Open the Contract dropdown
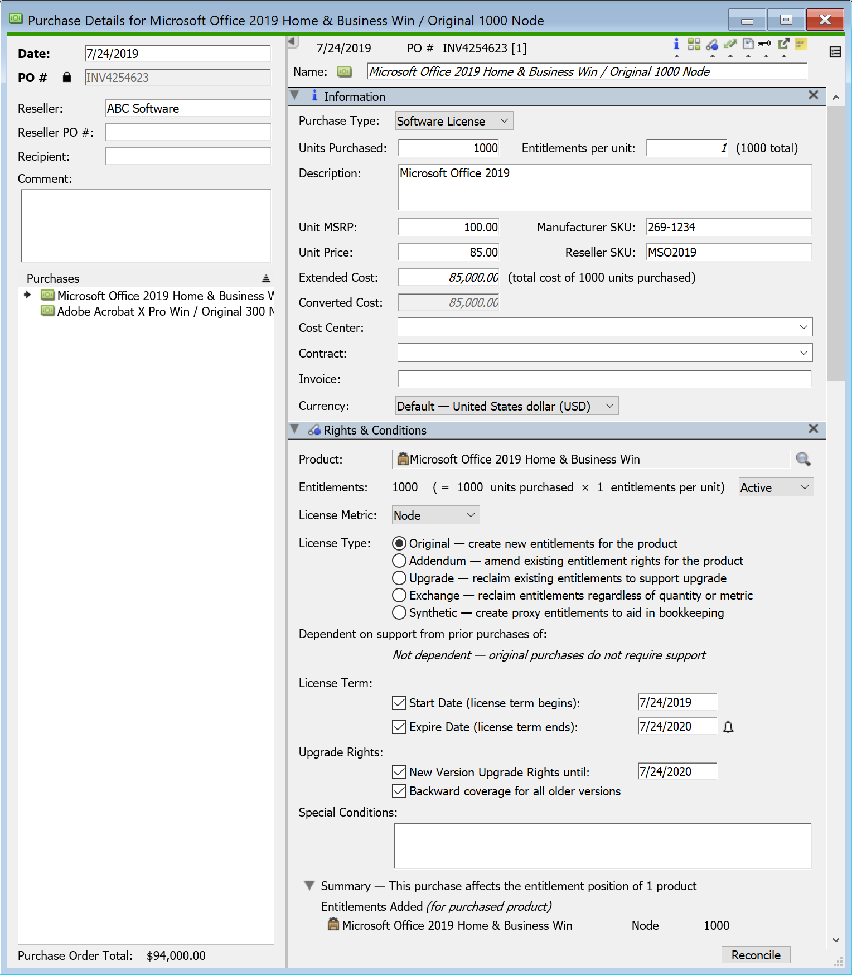 click(605, 353)
